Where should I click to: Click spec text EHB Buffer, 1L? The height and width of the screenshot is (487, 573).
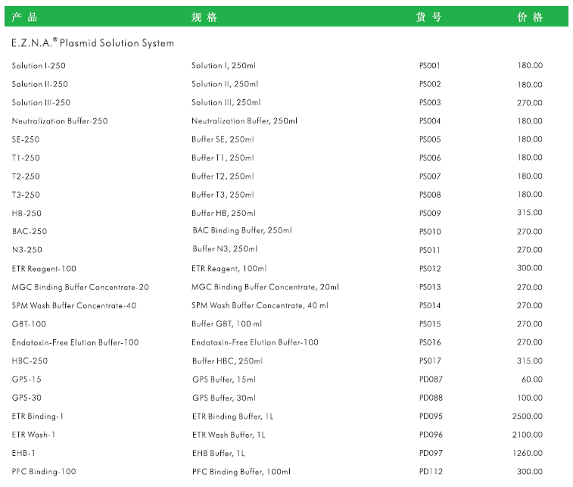point(219,454)
